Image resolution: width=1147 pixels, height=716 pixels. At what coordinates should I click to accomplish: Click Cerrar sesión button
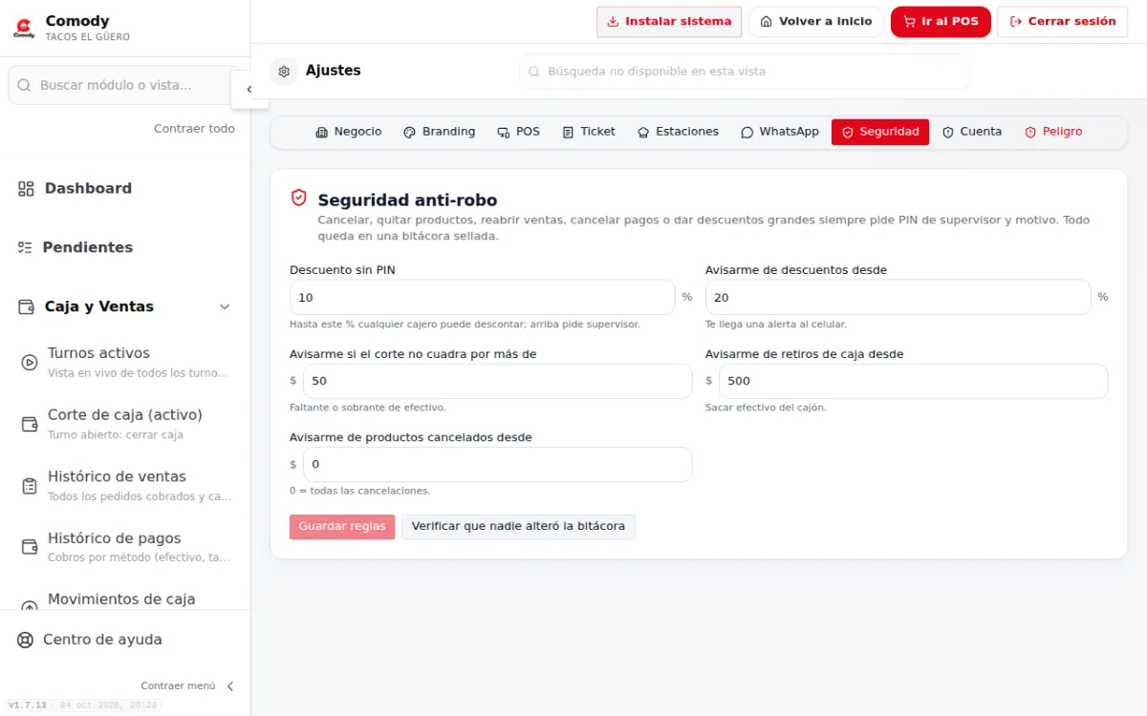(x=1062, y=22)
